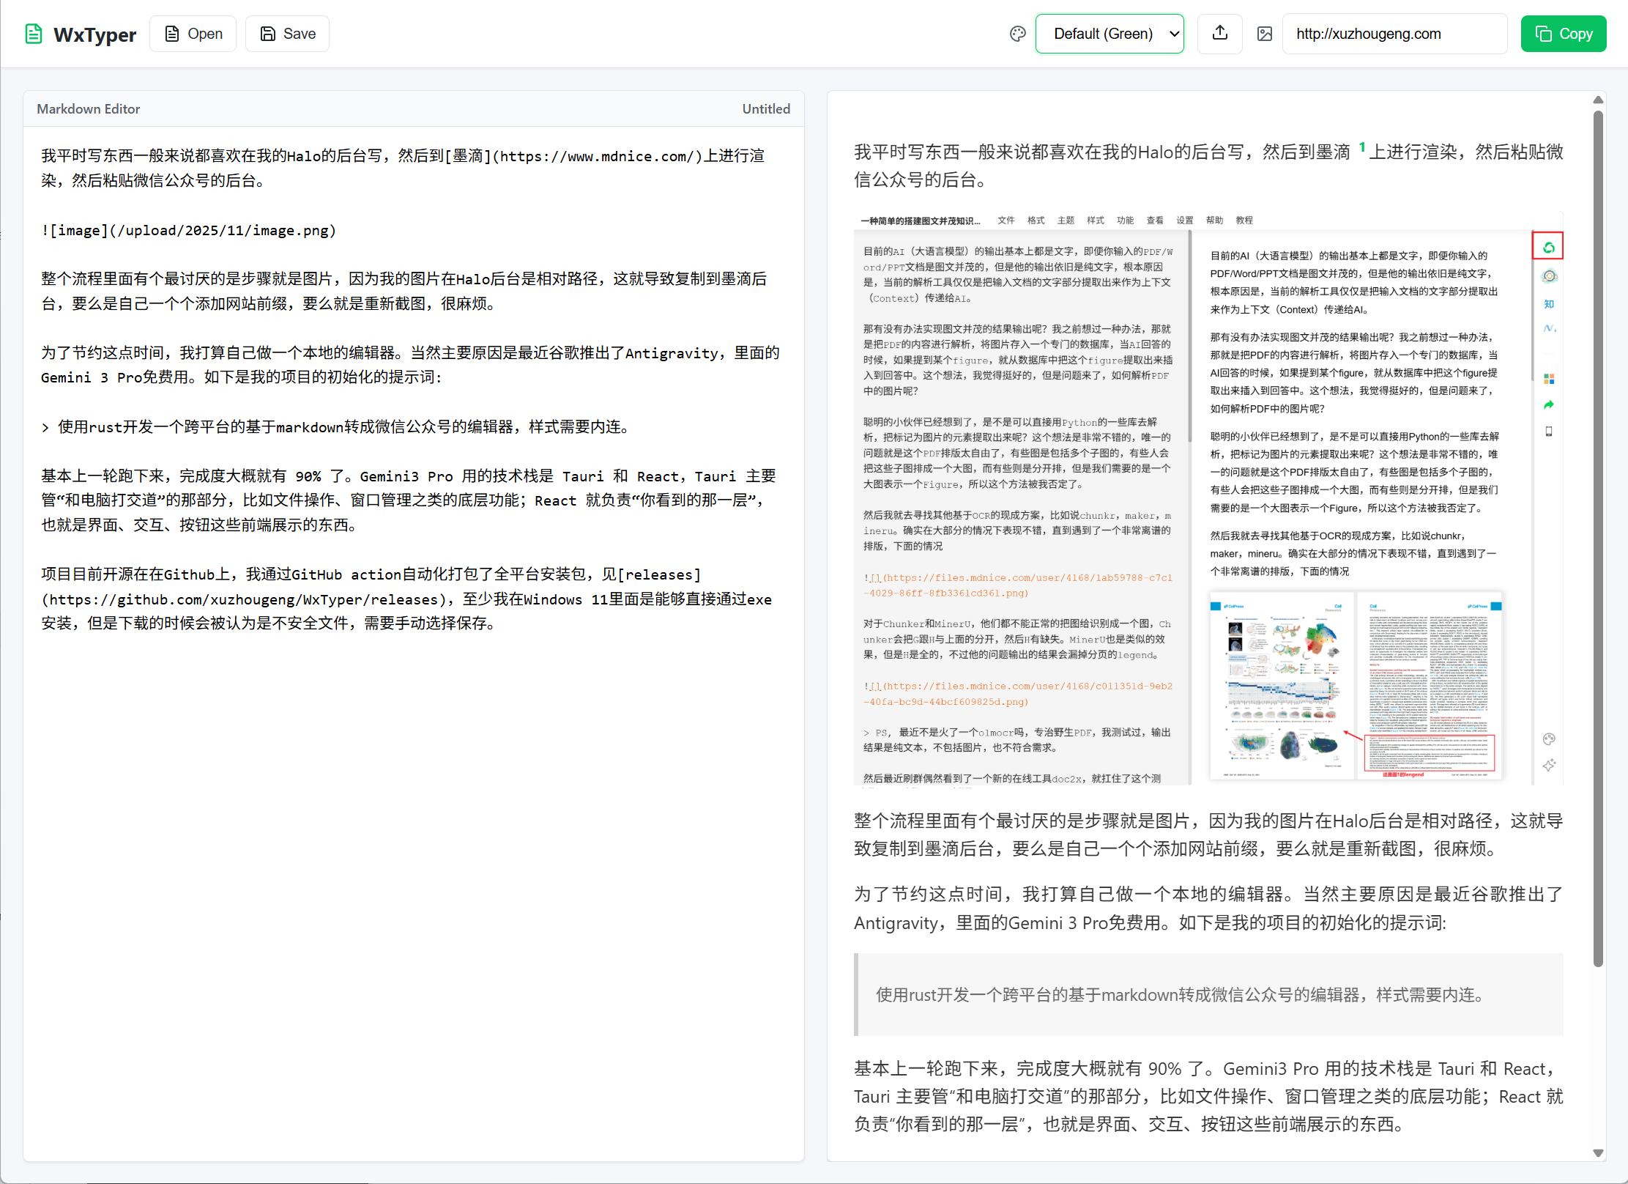Click the WxTyper document logo icon
Image resolution: width=1628 pixels, height=1184 pixels.
point(33,34)
